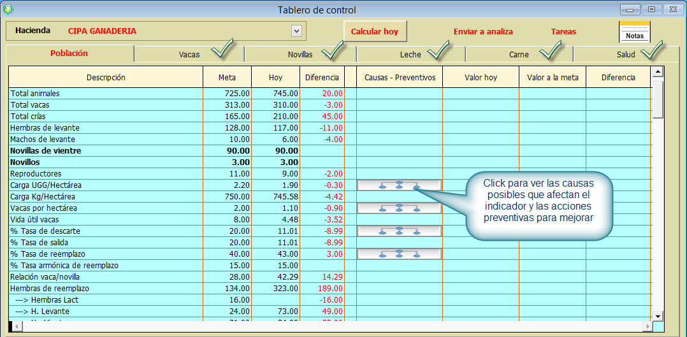Expand the Hacienda dropdown list
The image size is (687, 337).
coord(296,31)
